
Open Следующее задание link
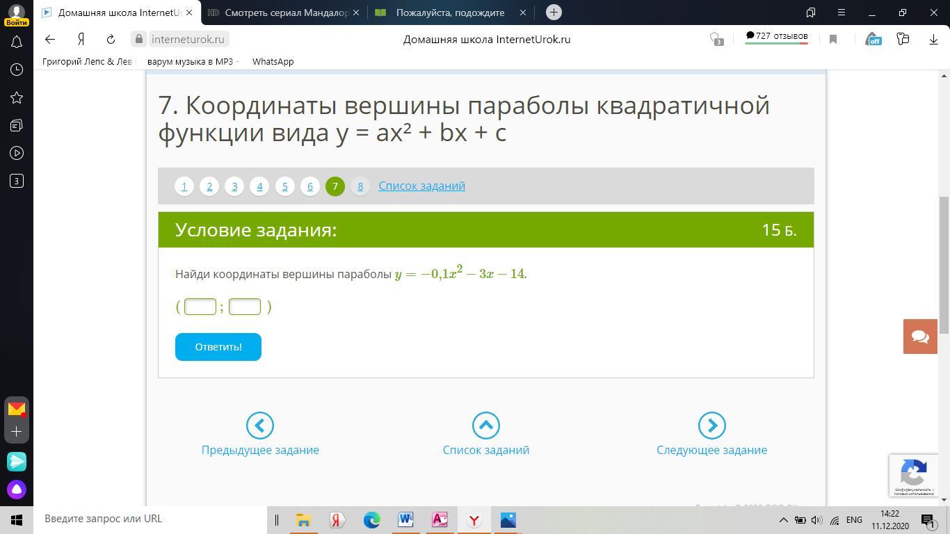711,450
